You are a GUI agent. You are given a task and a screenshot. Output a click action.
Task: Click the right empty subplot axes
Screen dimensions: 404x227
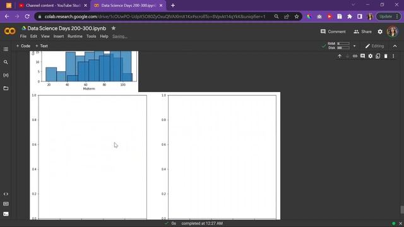click(222, 157)
